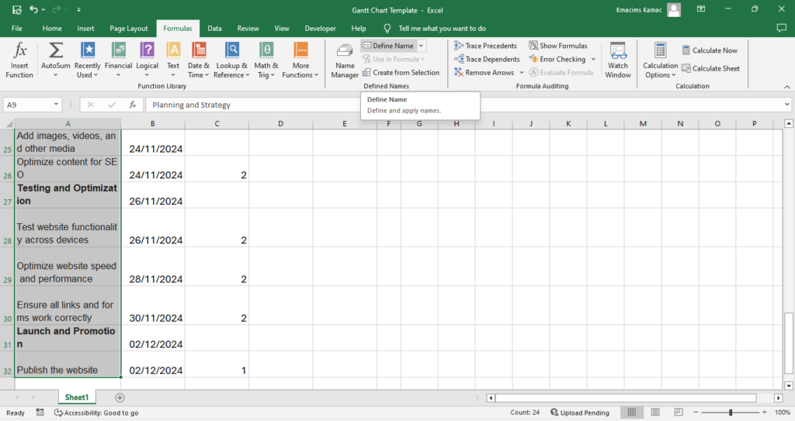
Task: Run Error Checking
Action: [x=557, y=59]
